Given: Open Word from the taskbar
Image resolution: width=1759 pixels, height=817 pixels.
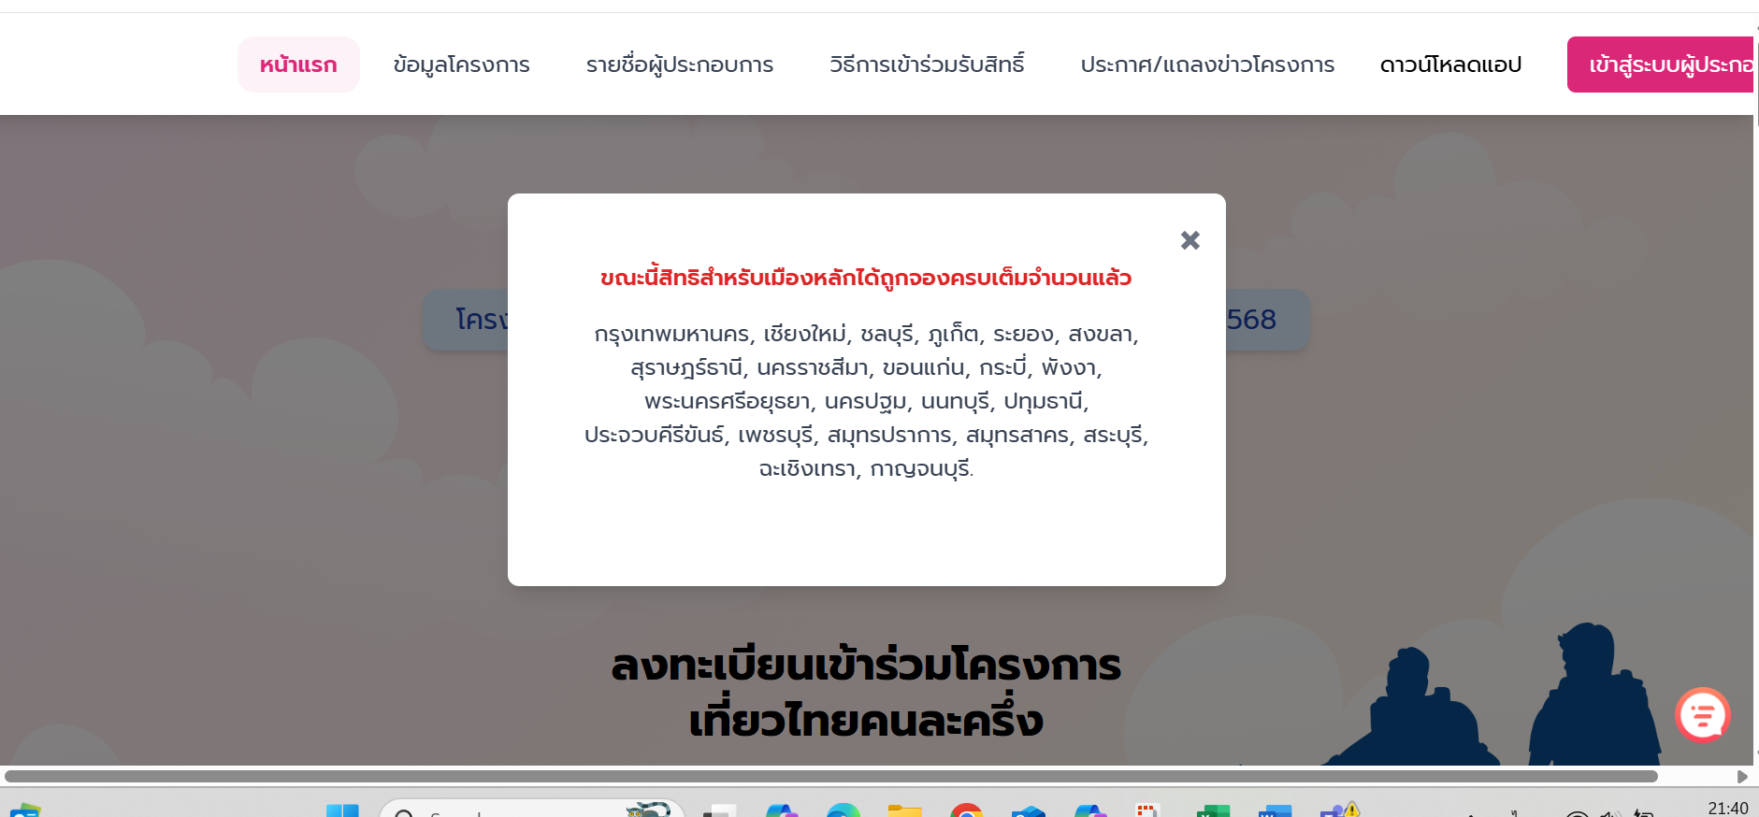Looking at the screenshot, I should [1275, 811].
